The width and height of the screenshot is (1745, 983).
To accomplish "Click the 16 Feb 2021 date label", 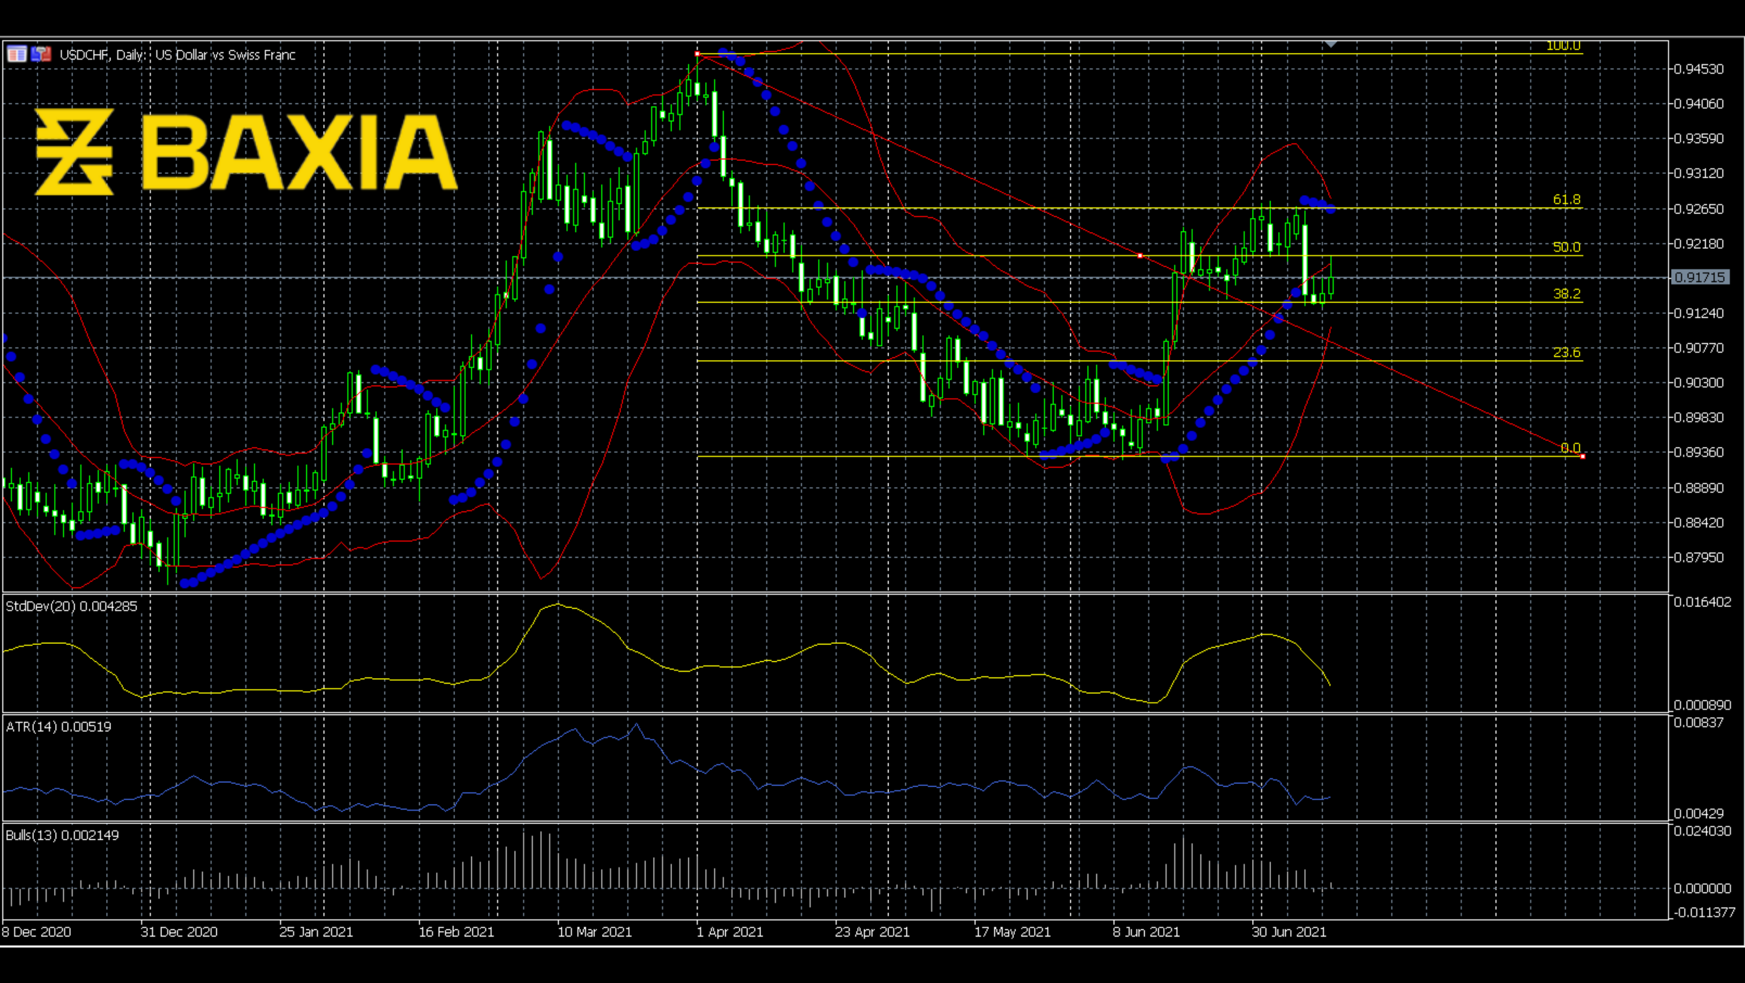I will click(x=456, y=932).
